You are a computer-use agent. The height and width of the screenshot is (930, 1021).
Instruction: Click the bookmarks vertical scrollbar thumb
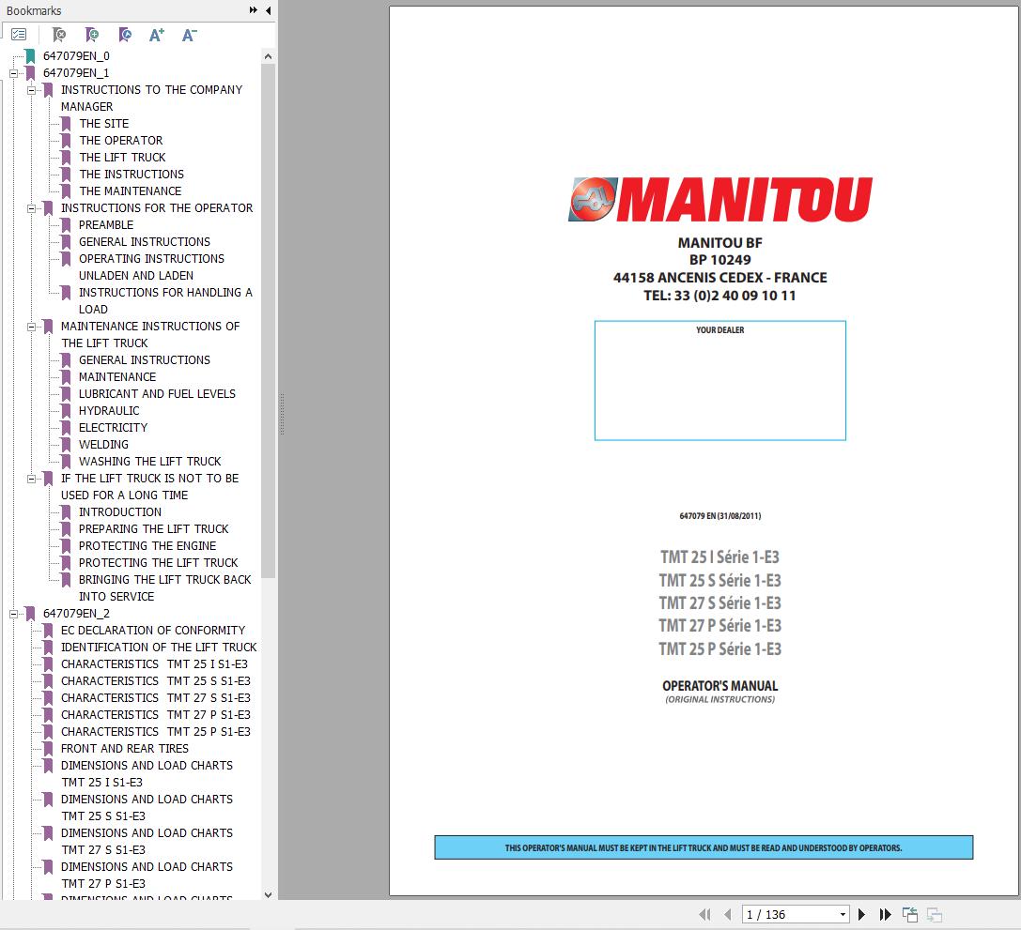[269, 321]
